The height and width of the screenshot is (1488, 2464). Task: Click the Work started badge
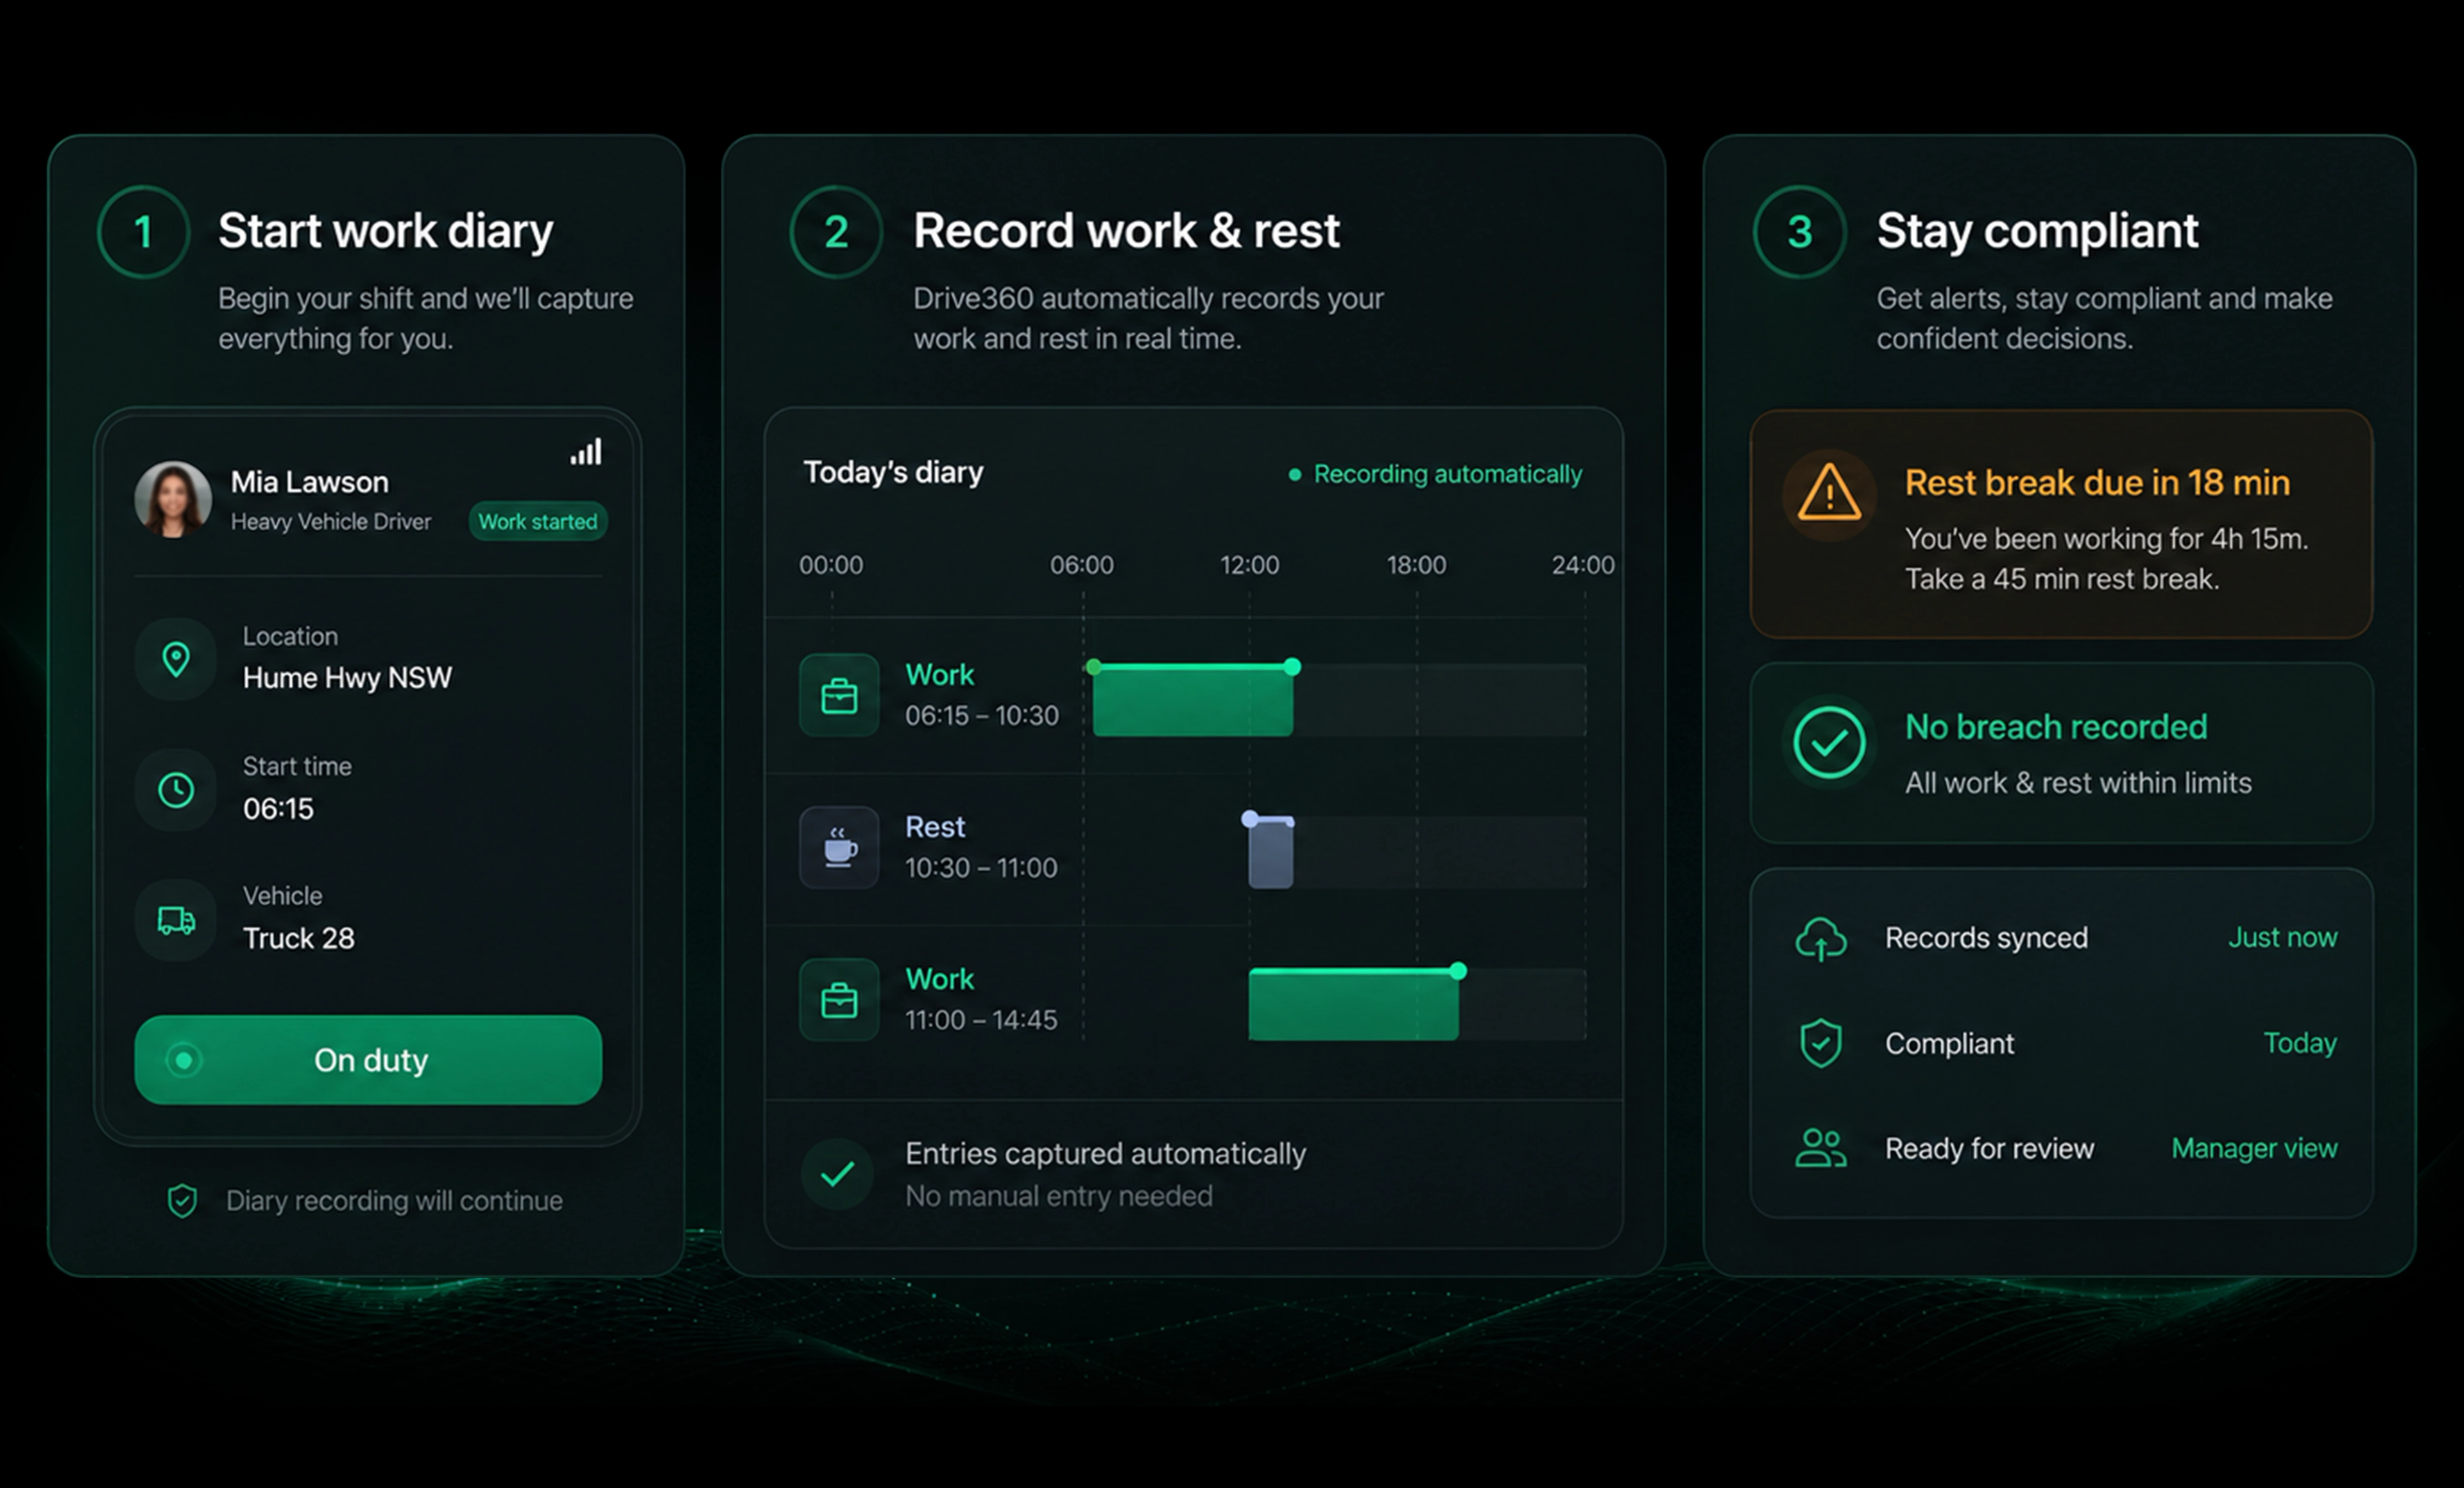coord(538,521)
